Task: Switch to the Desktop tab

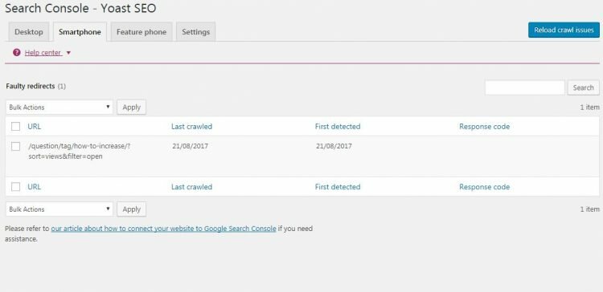Action: (29, 32)
